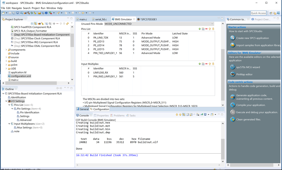The height and width of the screenshot is (170, 282).
Task: Click Console pin console icon
Action: [x=202, y=115]
